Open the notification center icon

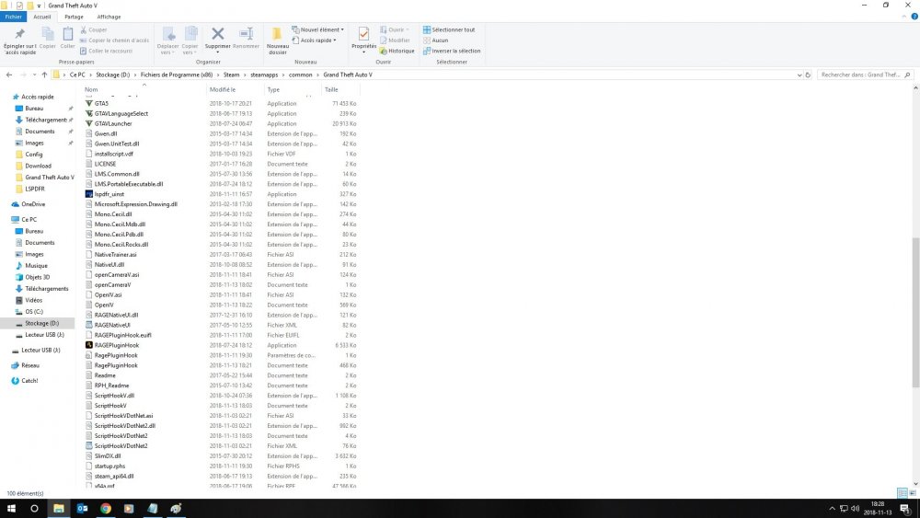coord(904,509)
